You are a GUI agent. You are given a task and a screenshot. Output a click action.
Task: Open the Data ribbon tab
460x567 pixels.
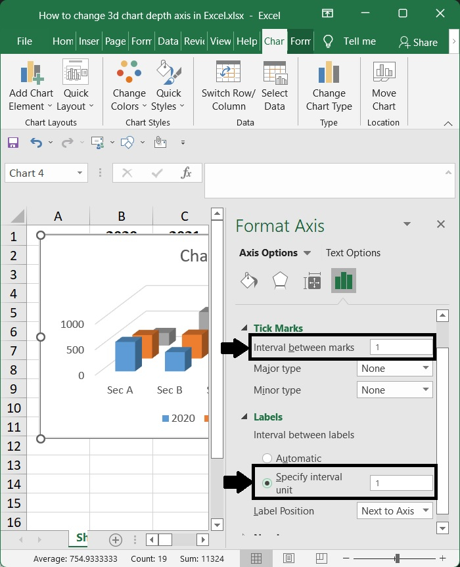[x=168, y=41]
